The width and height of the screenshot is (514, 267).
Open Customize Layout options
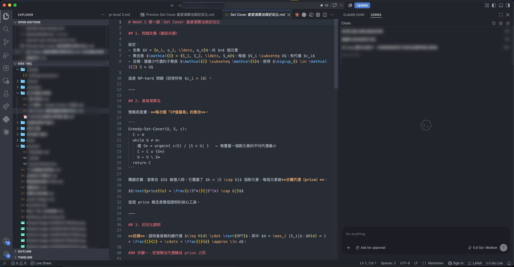[x=487, y=5]
